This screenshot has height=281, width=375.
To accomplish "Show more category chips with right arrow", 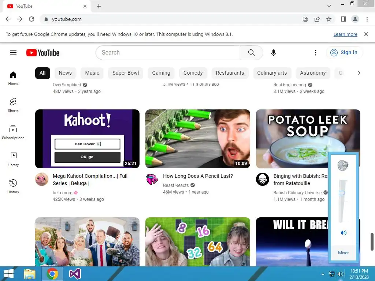I will click(x=359, y=73).
